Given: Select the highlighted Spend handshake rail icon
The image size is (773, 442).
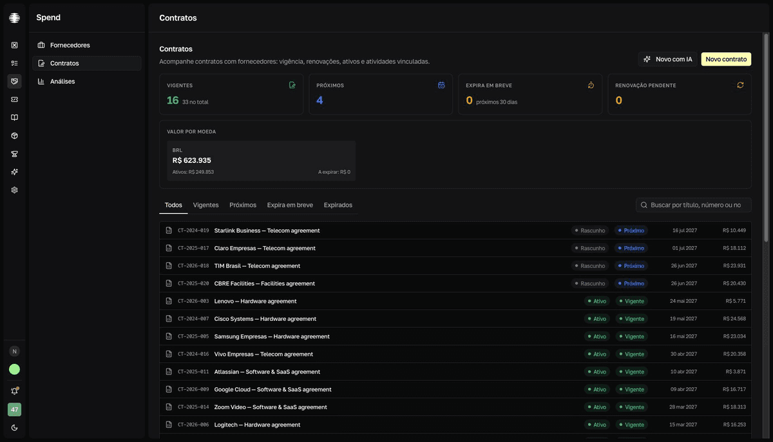Looking at the screenshot, I should pos(14,81).
